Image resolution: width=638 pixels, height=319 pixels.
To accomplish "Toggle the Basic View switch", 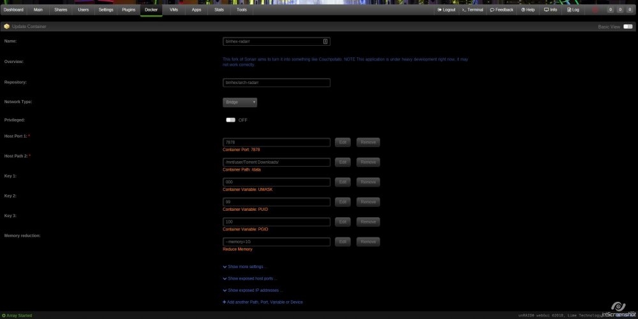I will click(628, 26).
